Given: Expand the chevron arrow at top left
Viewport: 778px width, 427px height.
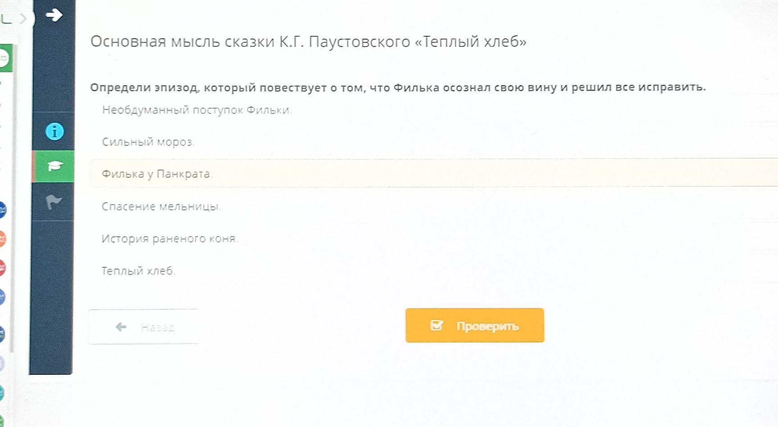Looking at the screenshot, I should coord(23,18).
